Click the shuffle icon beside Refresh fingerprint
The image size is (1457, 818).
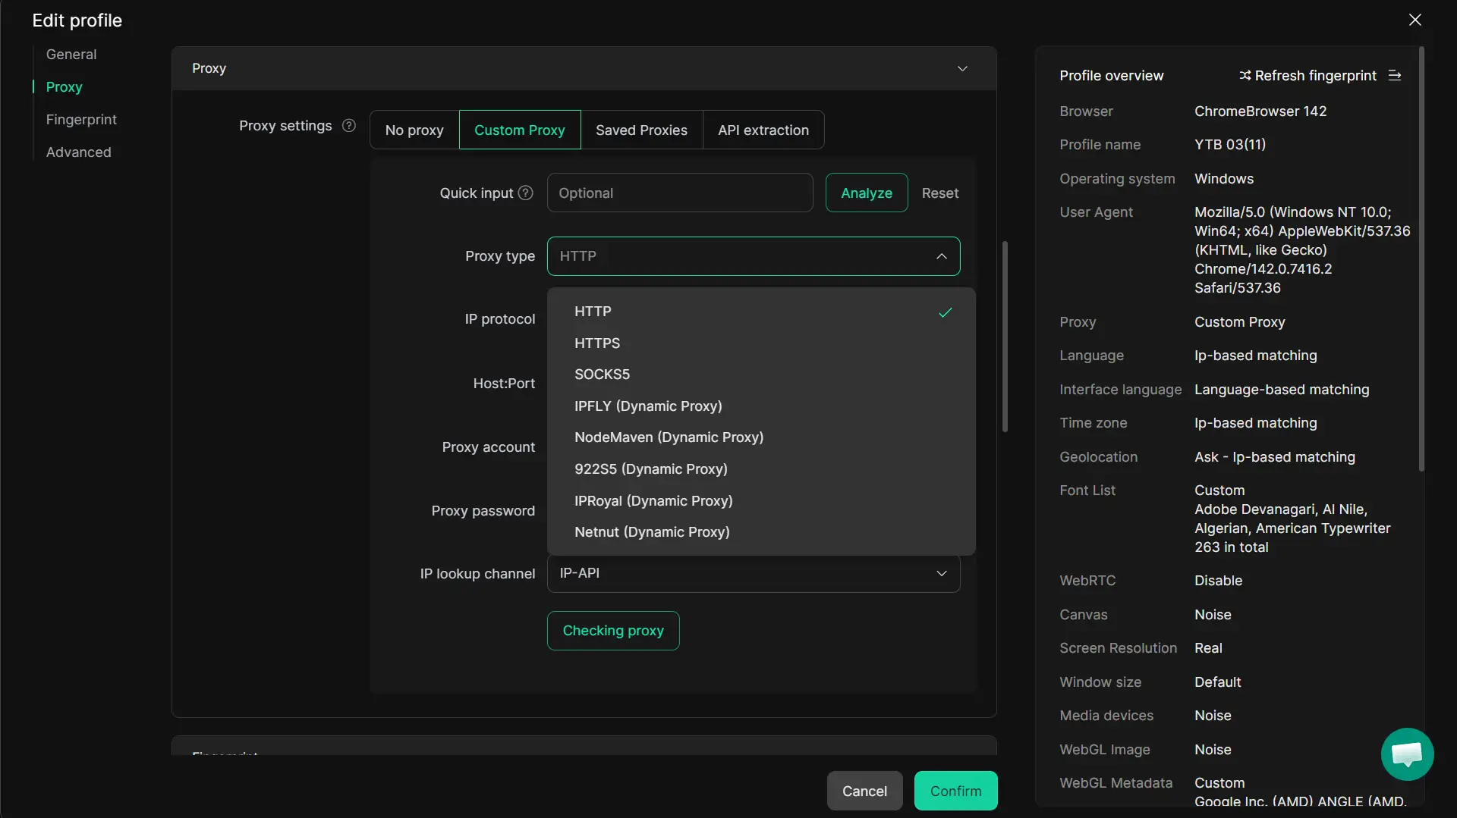tap(1245, 76)
